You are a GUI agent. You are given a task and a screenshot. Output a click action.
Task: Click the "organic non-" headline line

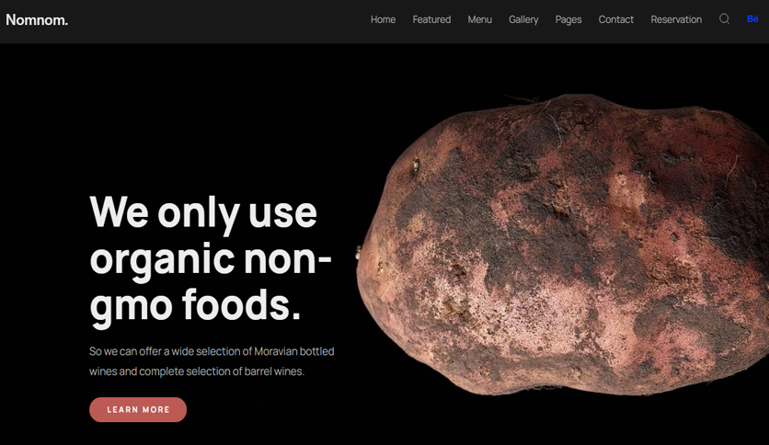tap(211, 258)
